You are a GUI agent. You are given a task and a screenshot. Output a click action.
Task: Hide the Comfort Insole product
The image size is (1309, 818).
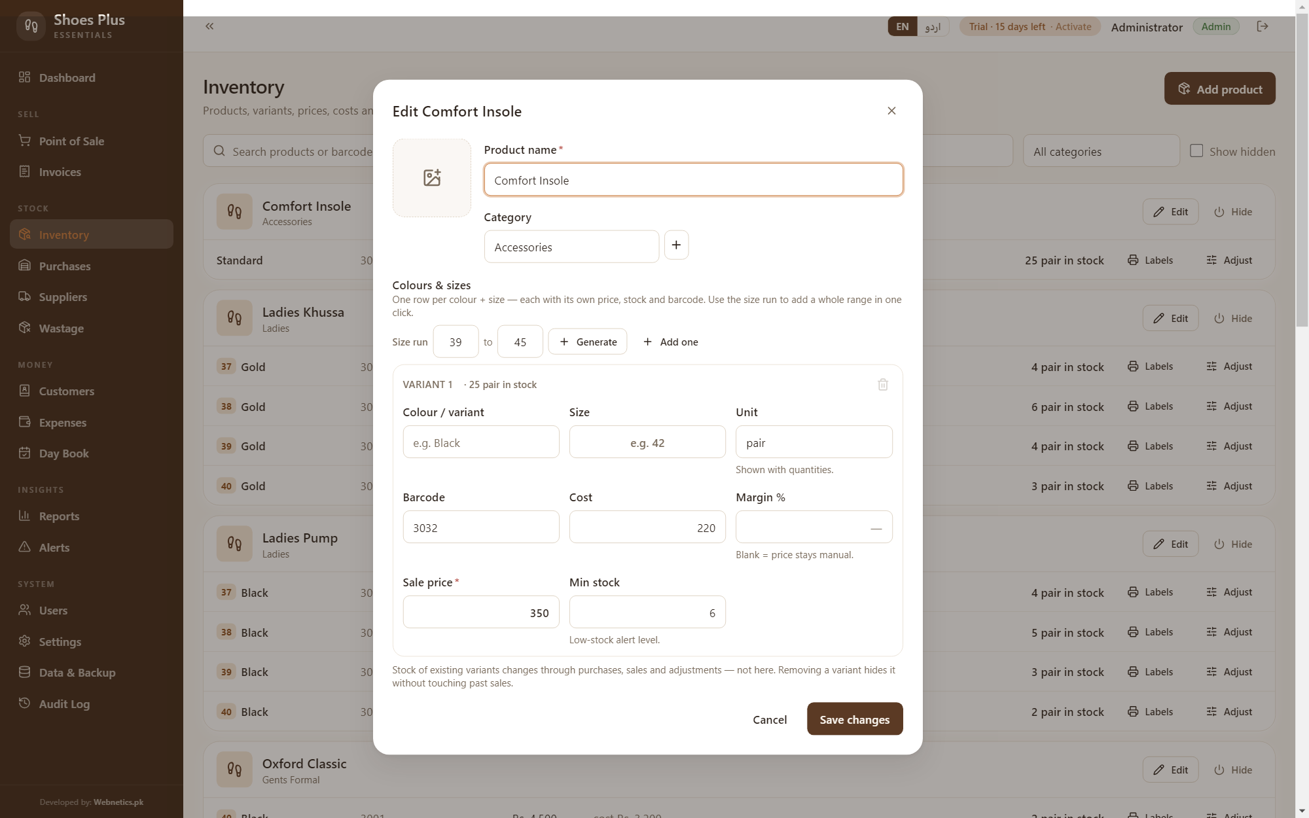[1233, 211]
